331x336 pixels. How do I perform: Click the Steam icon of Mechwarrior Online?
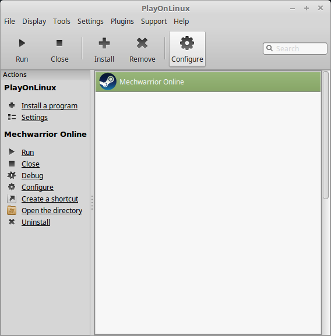108,82
